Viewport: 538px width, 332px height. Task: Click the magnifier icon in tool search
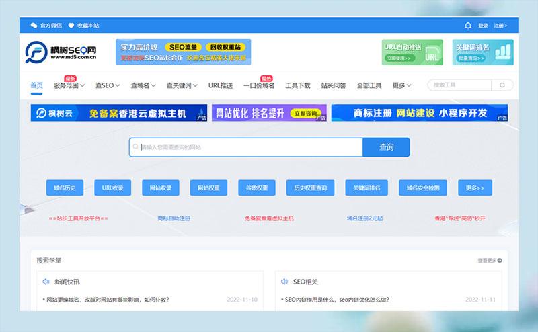click(502, 85)
